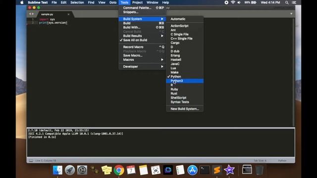Viewport: 317px width, 178px height.
Task: Open Calendar from the dock
Action: pyautogui.click(x=131, y=170)
